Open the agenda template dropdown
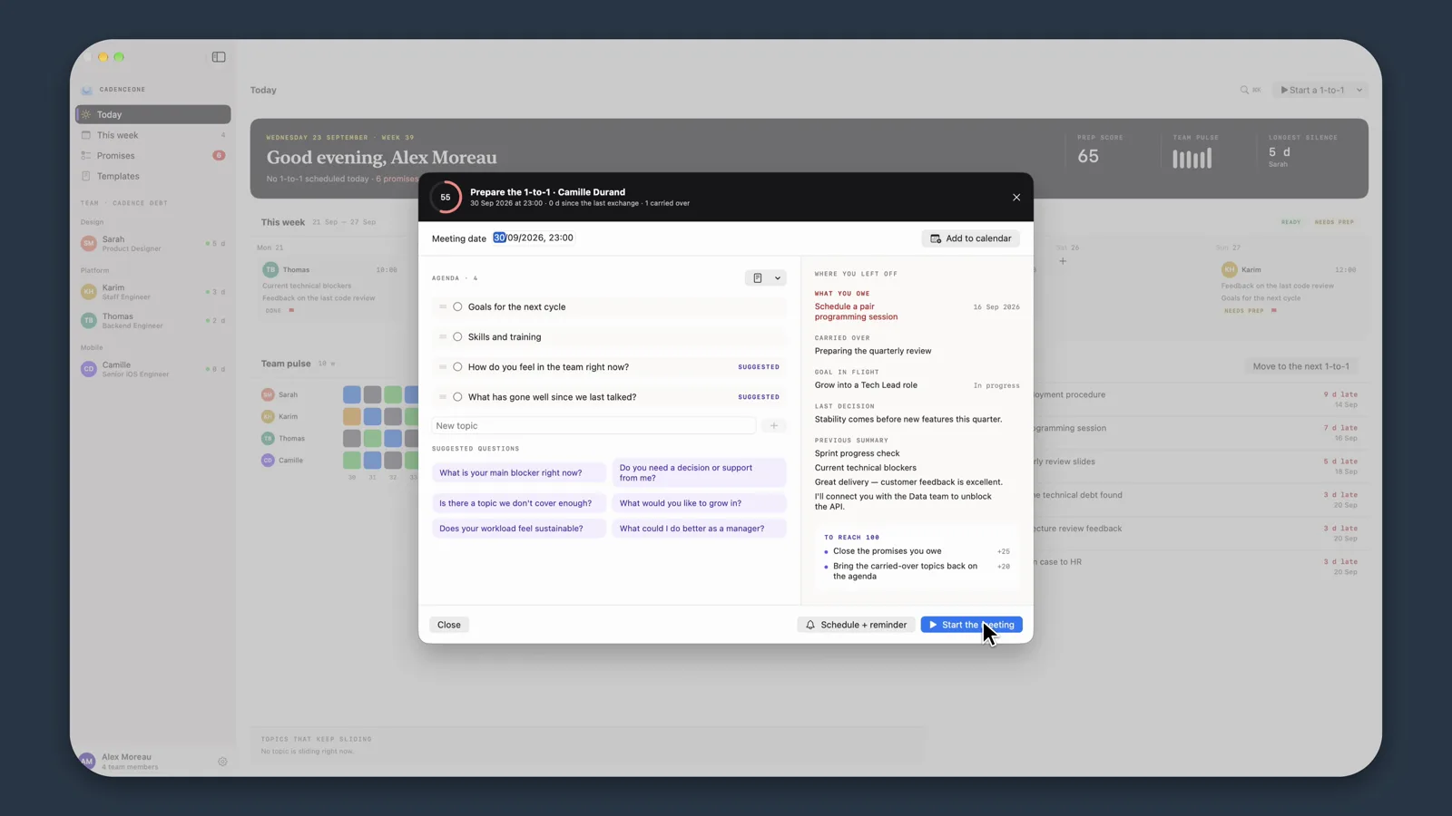Viewport: 1452px width, 816px height. click(766, 278)
